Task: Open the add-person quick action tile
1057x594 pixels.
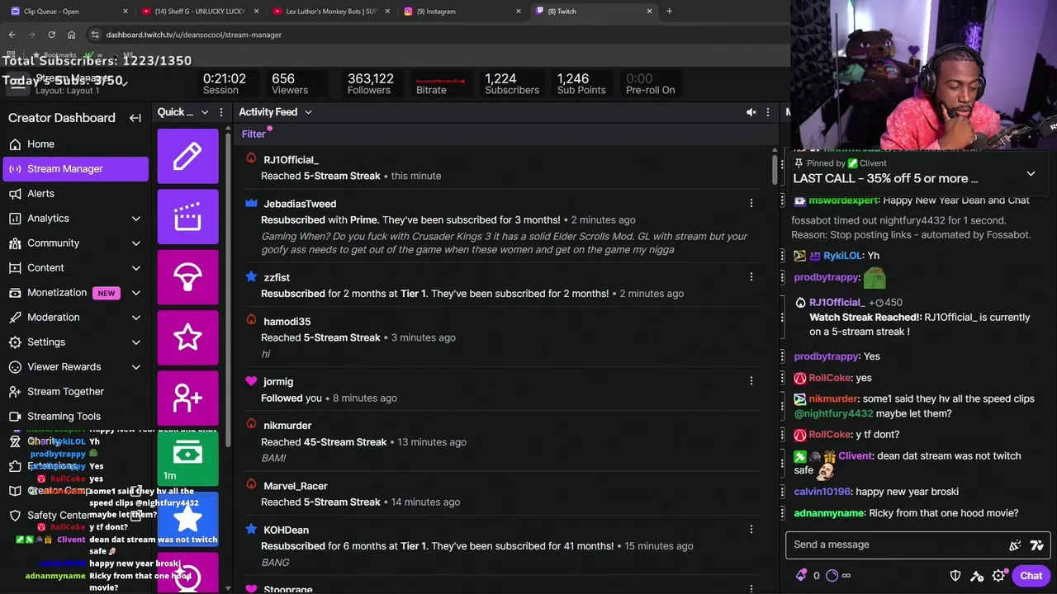Action: (x=187, y=398)
